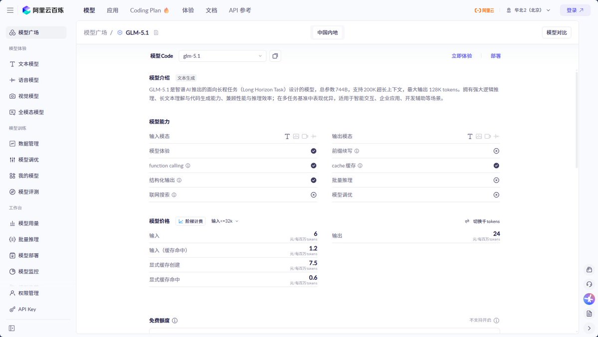Open the Coding Plan navigation item
Viewport: 598px width, 337px height.
[150, 10]
